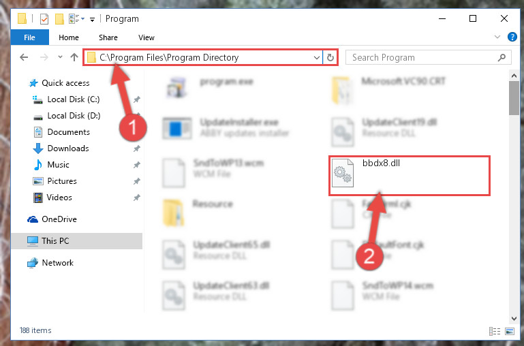The image size is (524, 346).
Task: Expand the ribbon with the chevron
Action: 497,37
